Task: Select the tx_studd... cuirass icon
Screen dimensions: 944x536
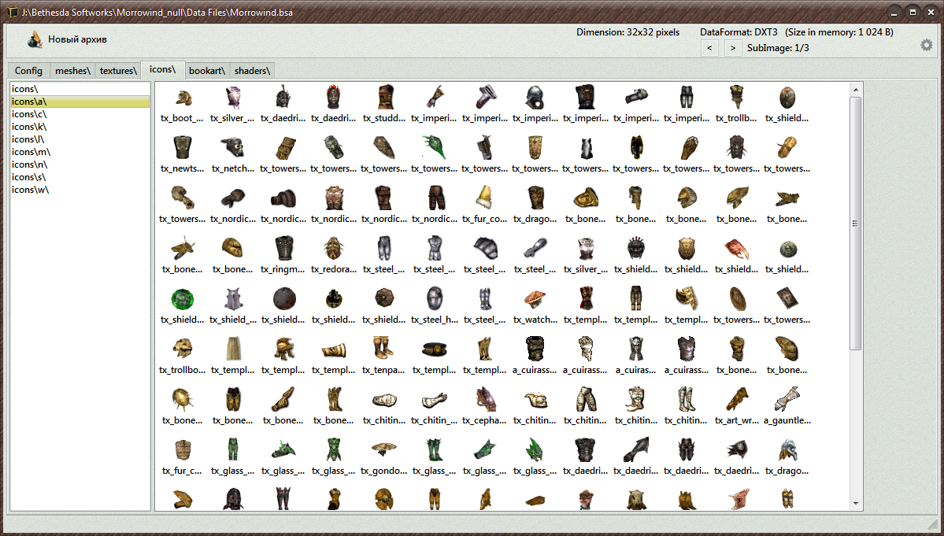Action: pos(384,98)
